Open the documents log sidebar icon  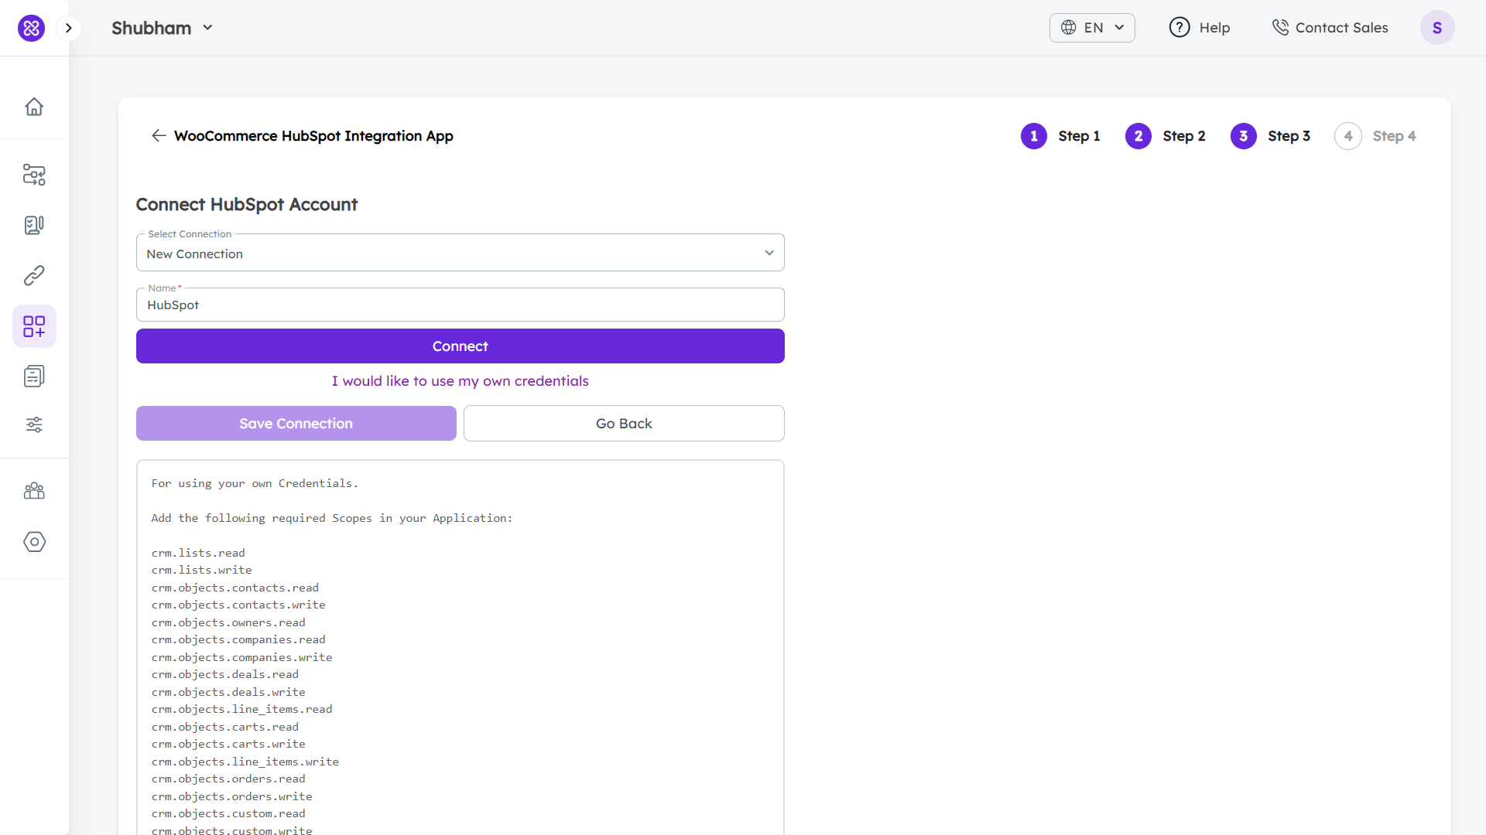click(34, 376)
